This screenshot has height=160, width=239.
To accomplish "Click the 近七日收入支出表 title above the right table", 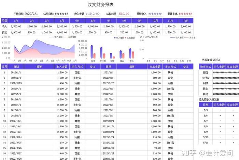I will (209, 99).
